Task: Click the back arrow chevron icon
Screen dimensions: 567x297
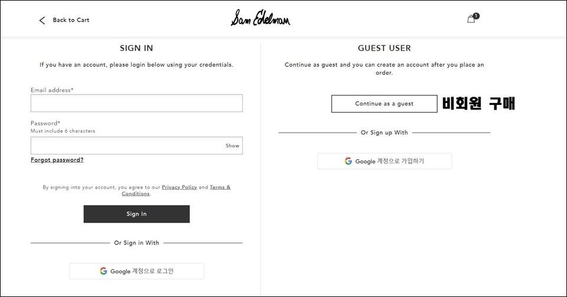Action: coord(42,20)
